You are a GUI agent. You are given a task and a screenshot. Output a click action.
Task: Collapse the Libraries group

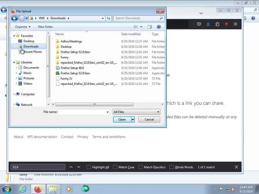point(14,62)
